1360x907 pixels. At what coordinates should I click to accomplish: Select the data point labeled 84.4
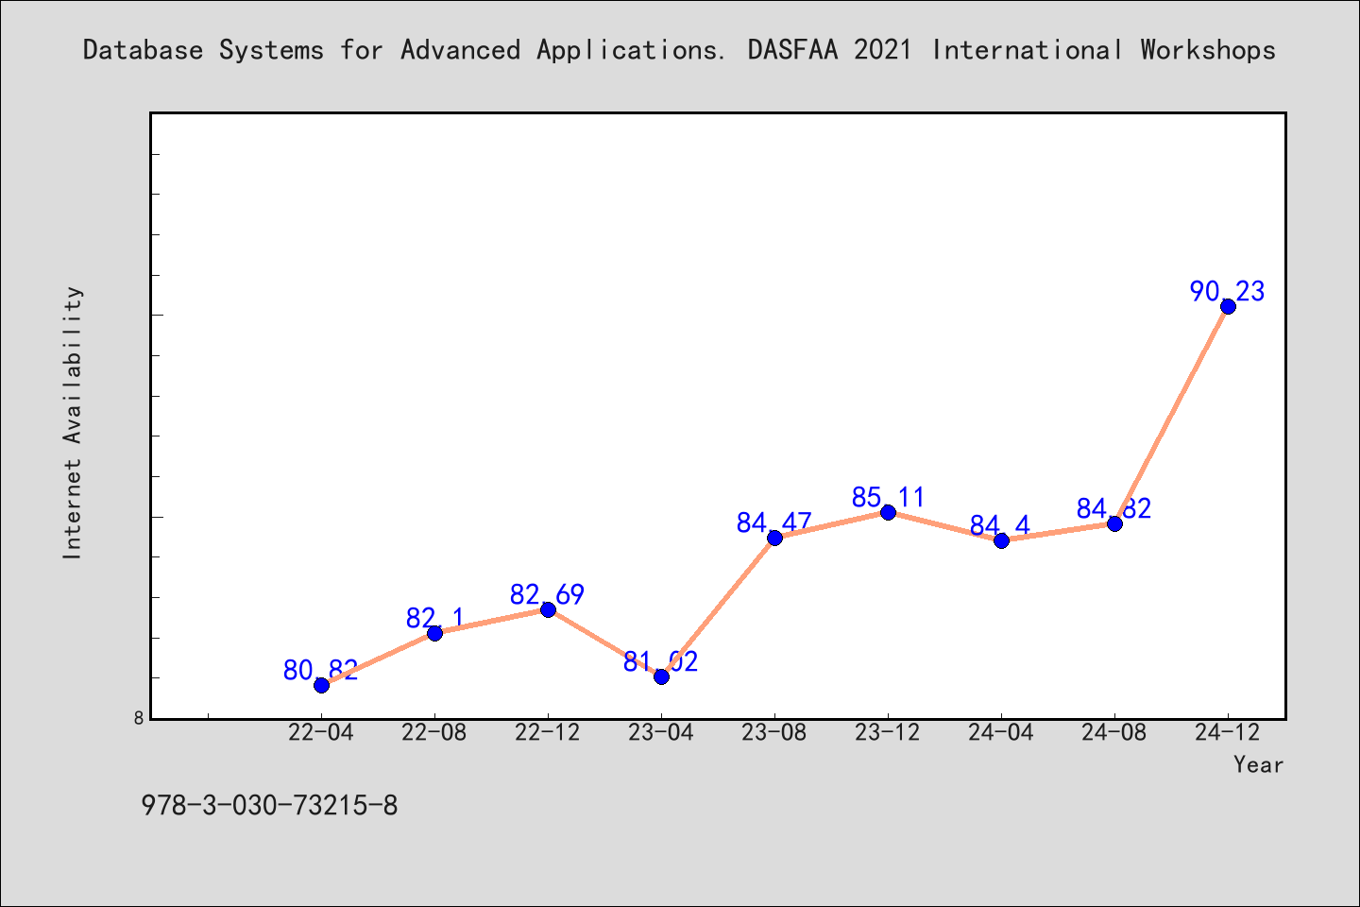coord(1001,540)
